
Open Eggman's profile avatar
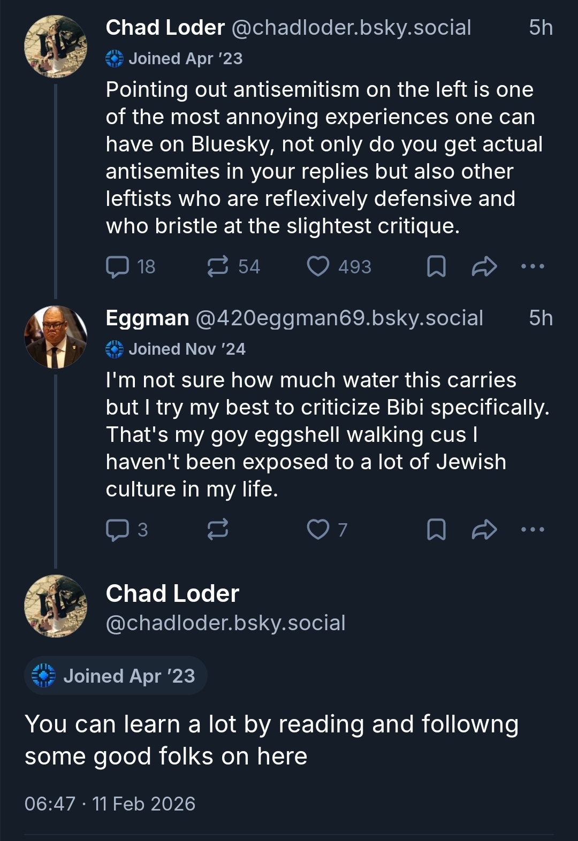point(55,337)
